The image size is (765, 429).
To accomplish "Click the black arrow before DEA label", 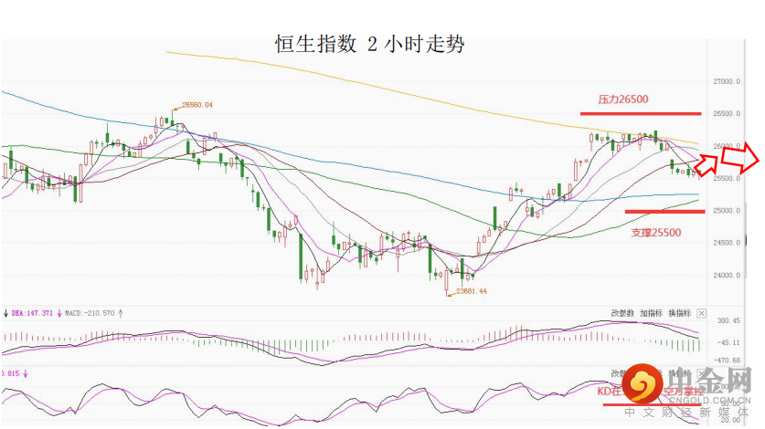I will 5,313.
